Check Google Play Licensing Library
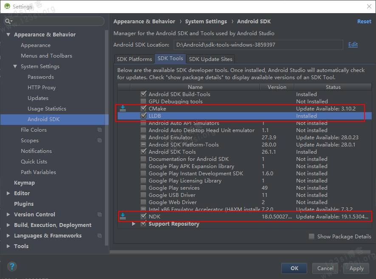 click(x=144, y=181)
